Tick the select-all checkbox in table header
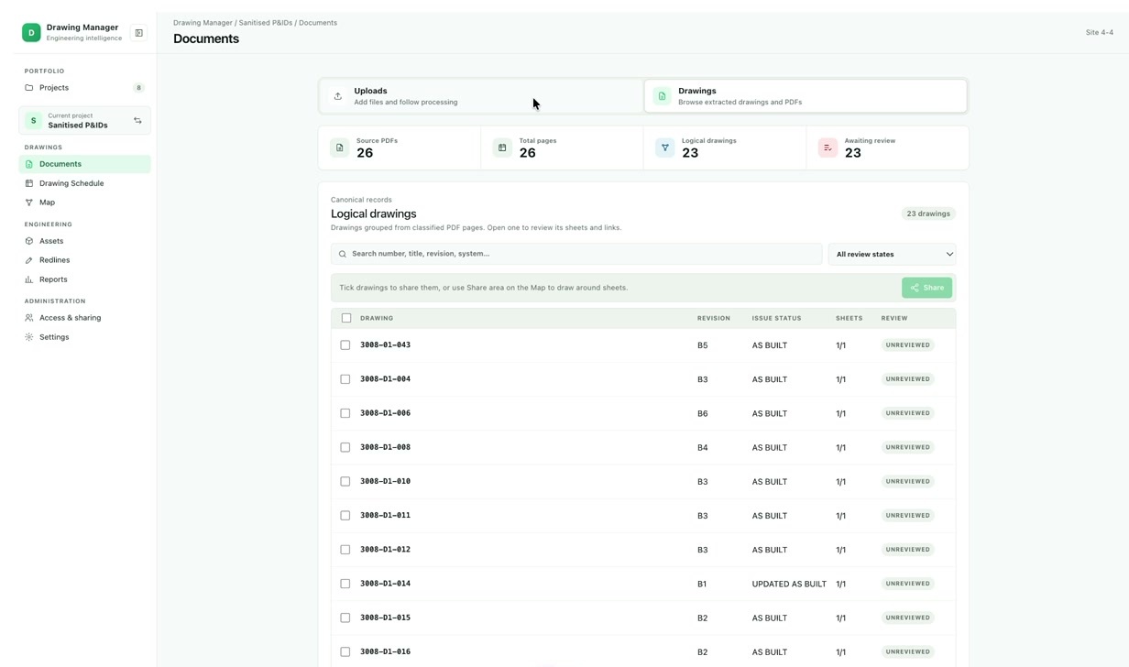The width and height of the screenshot is (1129, 667). coord(346,318)
